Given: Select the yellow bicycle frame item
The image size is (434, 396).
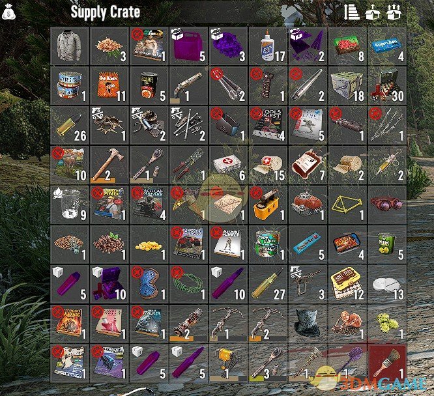Looking at the screenshot, I should [347, 205].
